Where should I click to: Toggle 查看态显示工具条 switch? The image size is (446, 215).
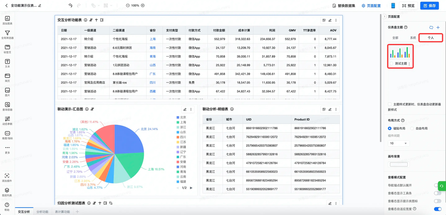[x=437, y=193]
